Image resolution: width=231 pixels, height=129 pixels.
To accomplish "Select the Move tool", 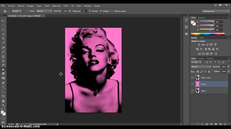I will 3,21.
